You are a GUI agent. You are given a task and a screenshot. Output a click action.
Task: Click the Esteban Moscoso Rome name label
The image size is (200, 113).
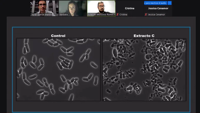tap(101, 14)
